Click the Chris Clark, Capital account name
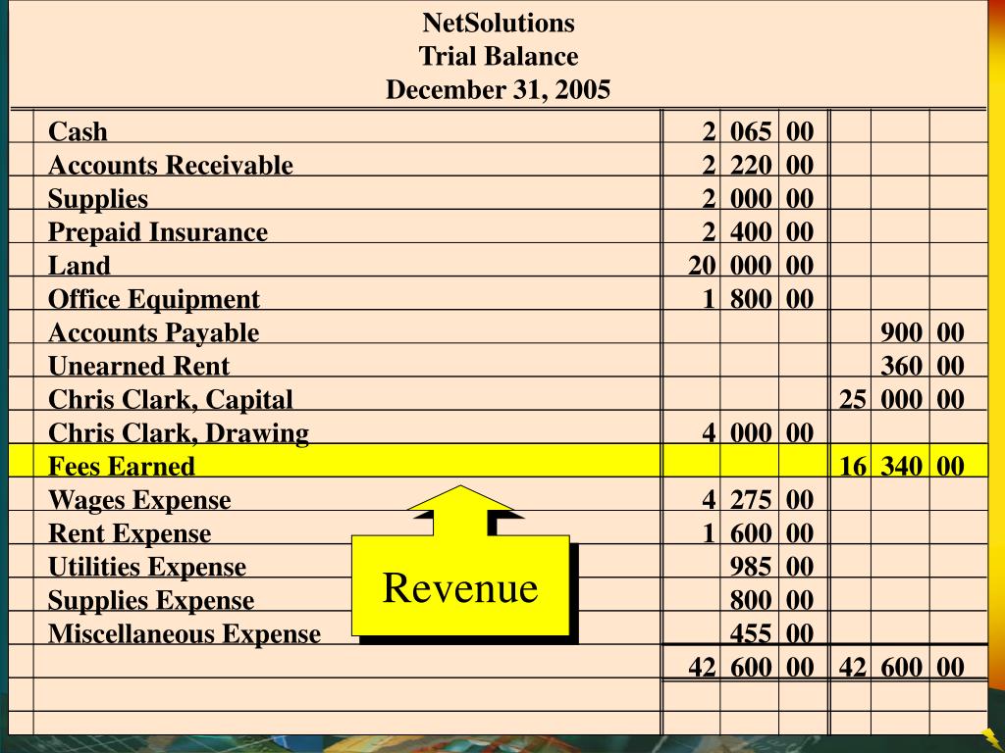The height and width of the screenshot is (753, 1005). (x=171, y=400)
